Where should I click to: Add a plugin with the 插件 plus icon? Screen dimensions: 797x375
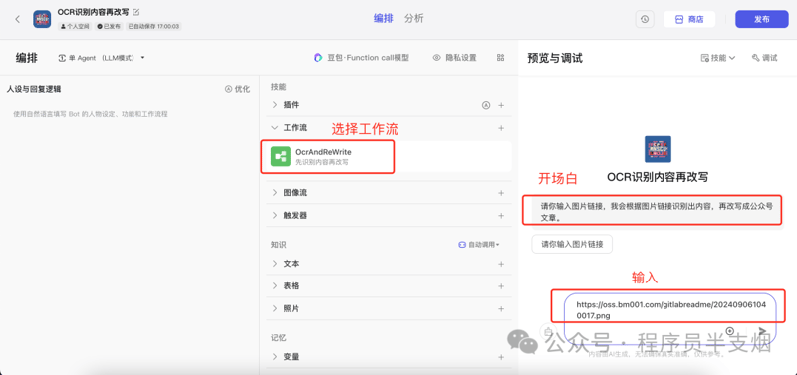pos(501,105)
